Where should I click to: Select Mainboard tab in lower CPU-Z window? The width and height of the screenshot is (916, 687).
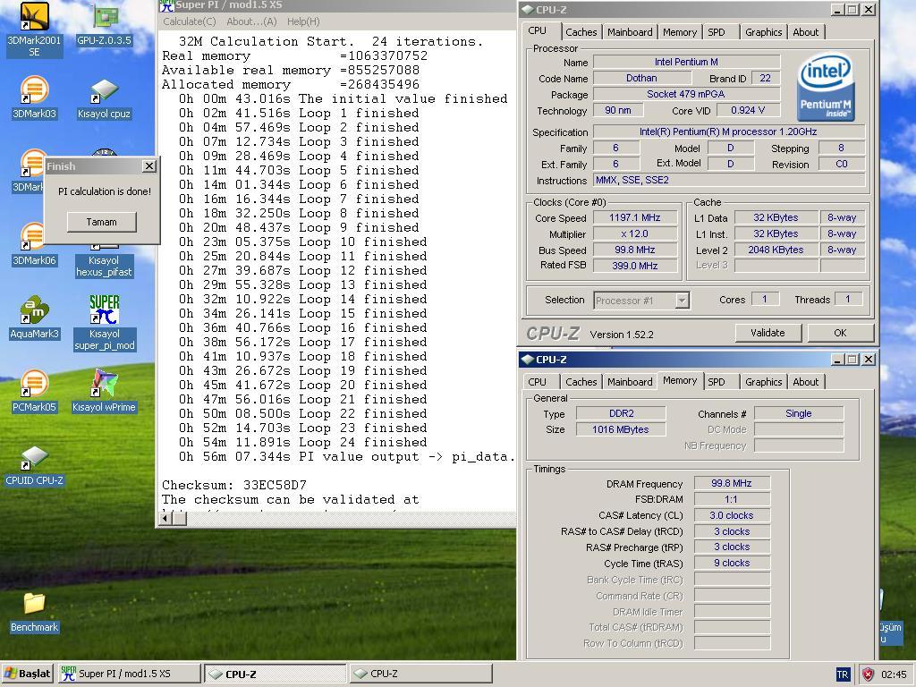pyautogui.click(x=630, y=382)
